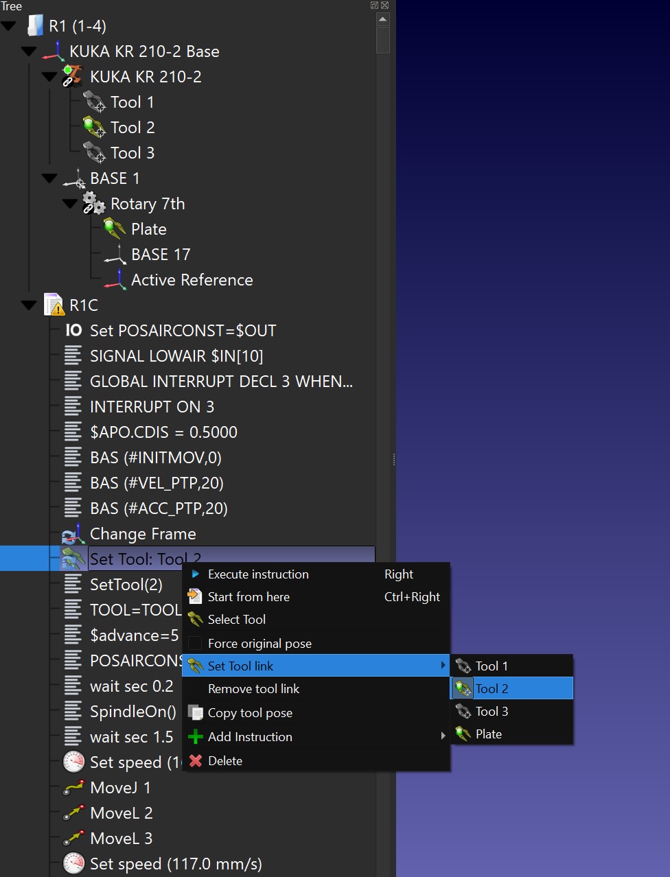Click the Rotary 7th gears icon

[93, 204]
